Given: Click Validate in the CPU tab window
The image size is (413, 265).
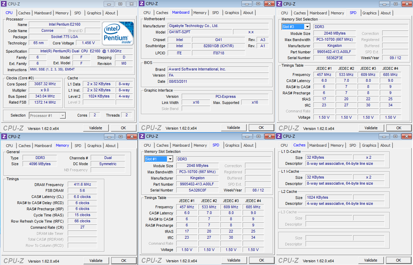Looking at the screenshot, I should click(x=96, y=128).
